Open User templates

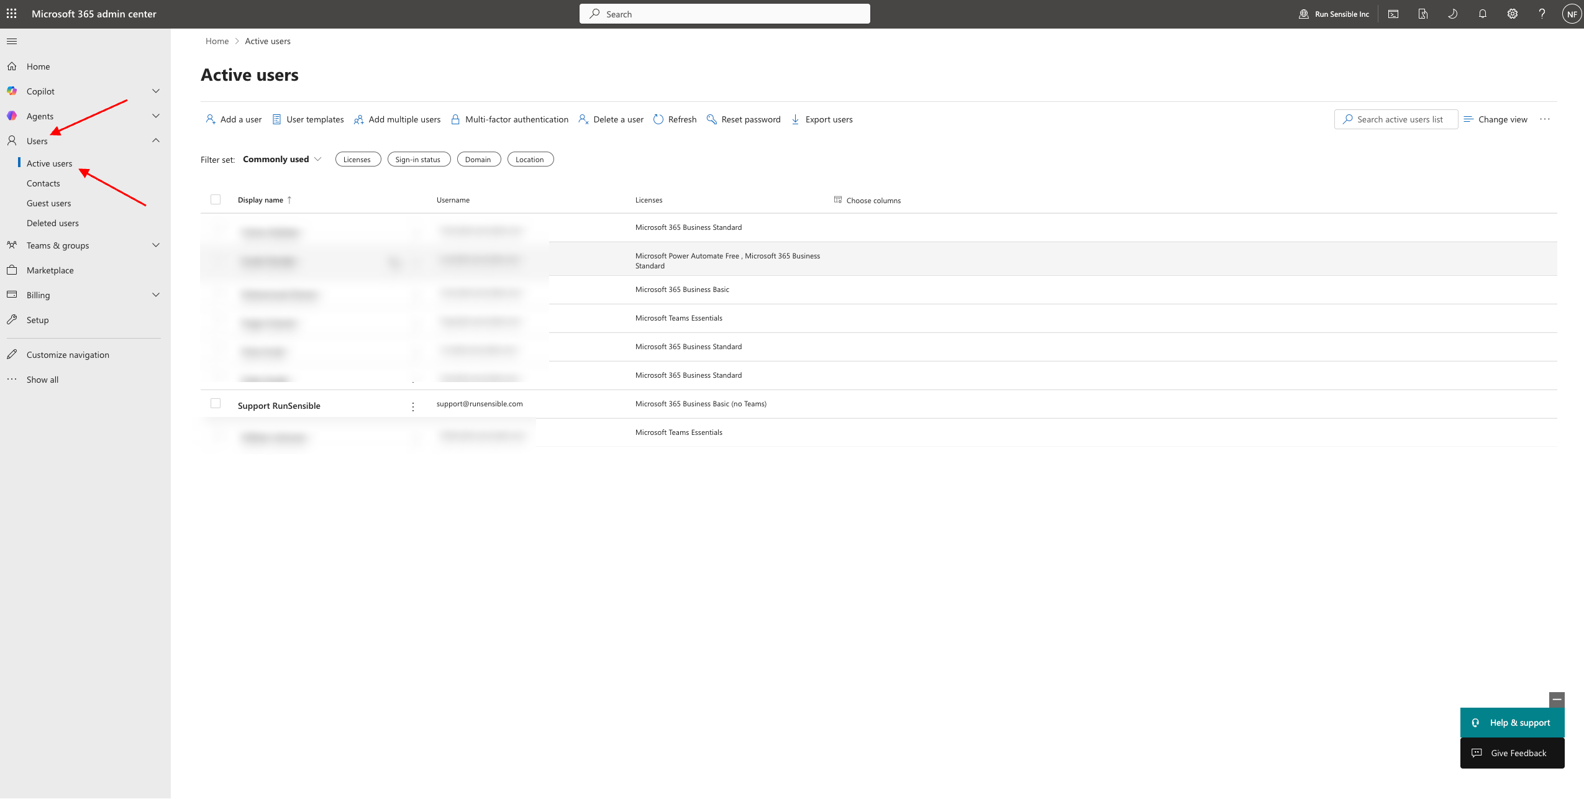[x=308, y=119]
